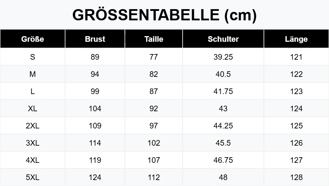
Task: Select the size S row label
Action: pyautogui.click(x=32, y=57)
